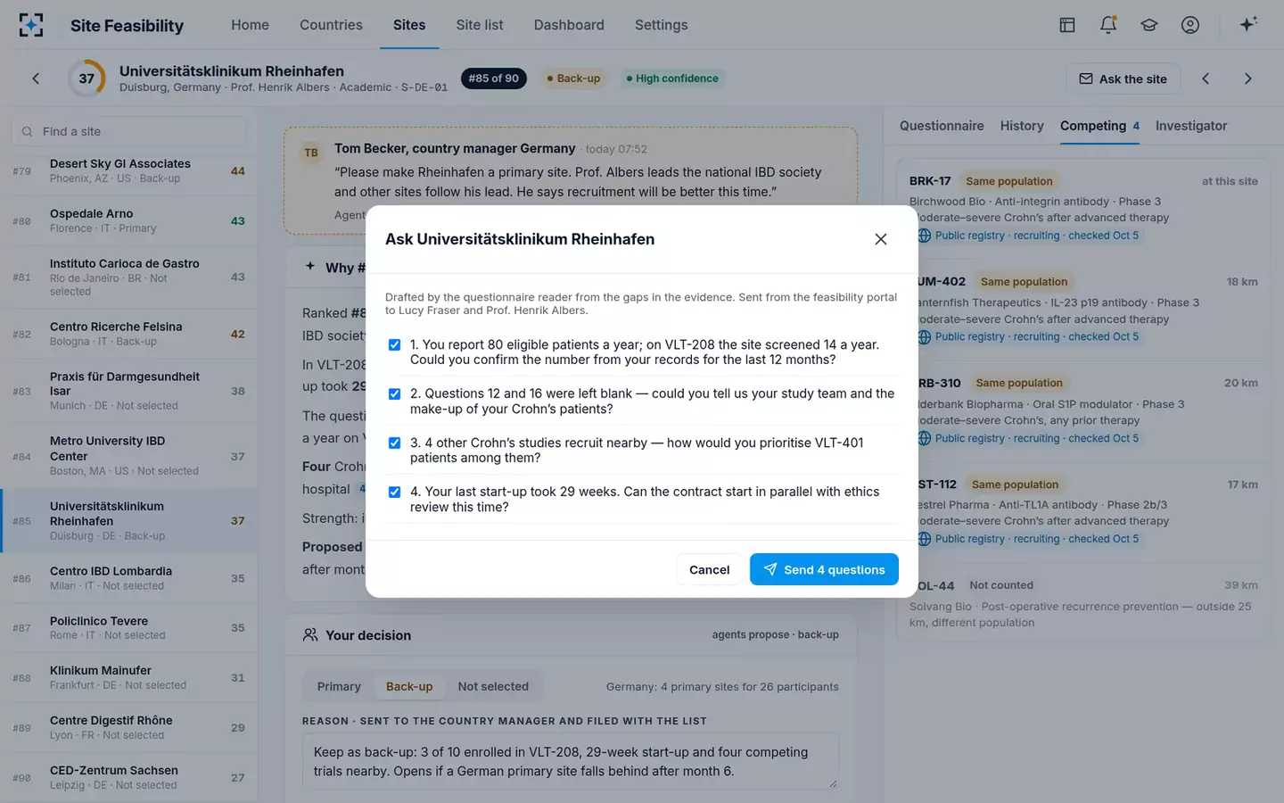This screenshot has height=803, width=1284.
Task: Select Centro Ricerche Felsina in site list
Action: click(129, 334)
